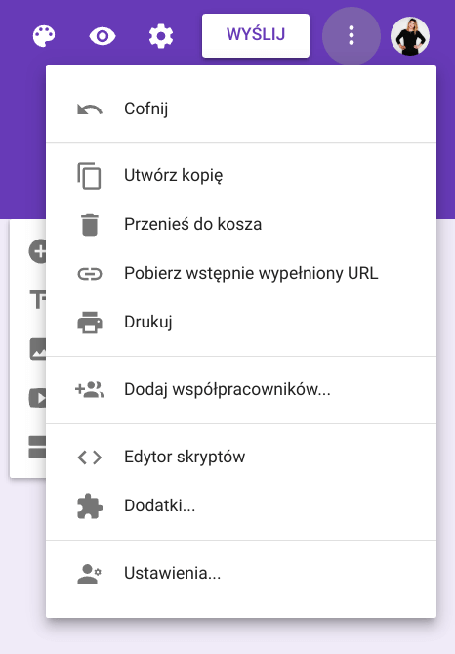The height and width of the screenshot is (654, 455).
Task: Click the WYŚLIJ send button
Action: 256,35
